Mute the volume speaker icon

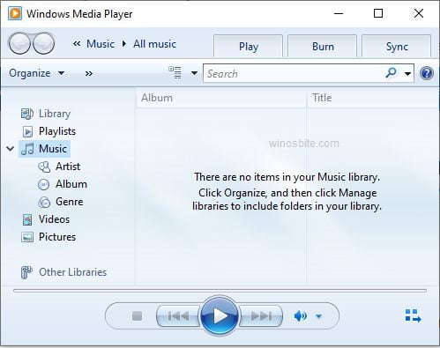click(x=301, y=316)
